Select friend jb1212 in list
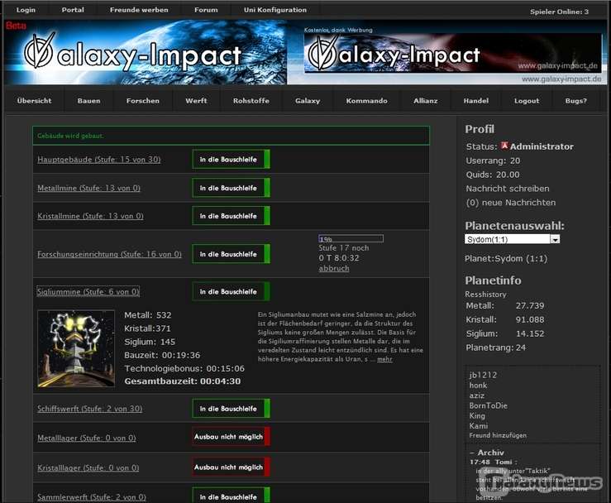Screen dimensions: 611x503 point(483,375)
